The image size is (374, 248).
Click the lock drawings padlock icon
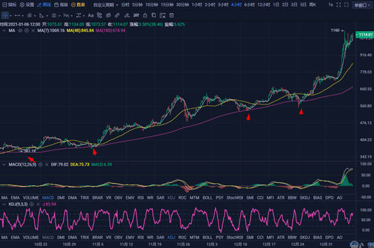pyautogui.click(x=145, y=15)
